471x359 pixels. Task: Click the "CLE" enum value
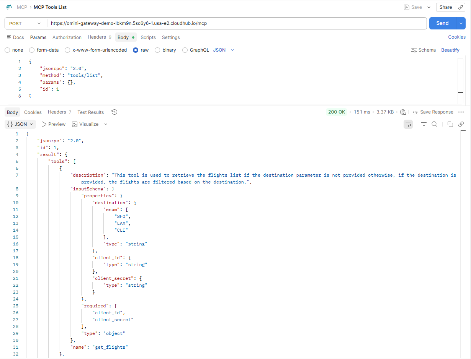pos(121,230)
